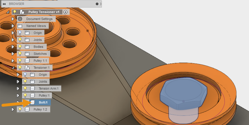Show Tensioner:1 Origin via its lightbulb
Screen dimensions: 249x125
coord(25,75)
